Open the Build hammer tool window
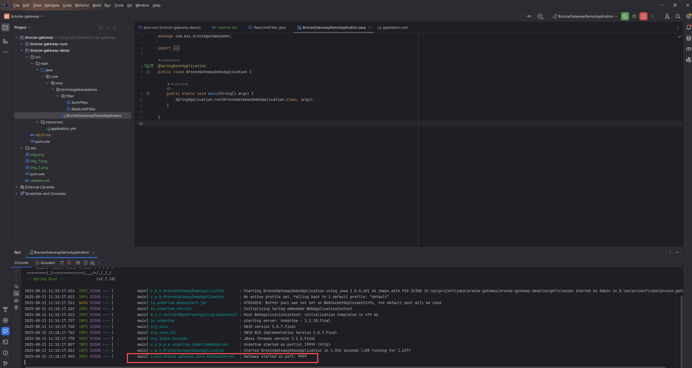Viewport: 692px width, 368px height. pyautogui.click(x=5, y=309)
